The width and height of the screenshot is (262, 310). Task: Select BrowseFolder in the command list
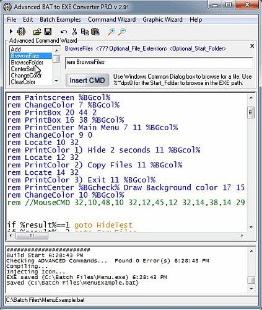[30, 63]
